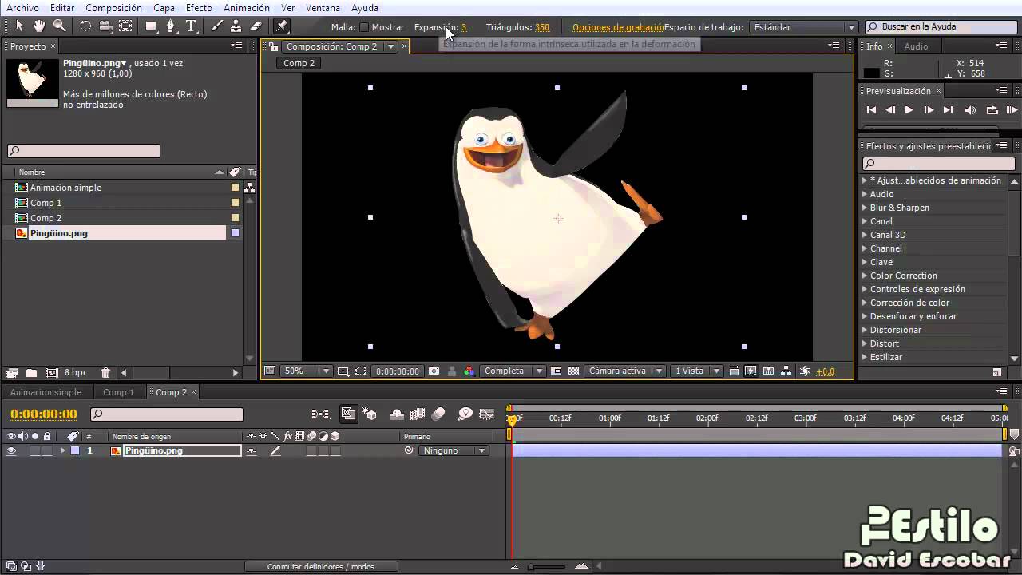Viewport: 1022px width, 575px height.
Task: Open the composition mini-flowchart in timeline
Action: click(320, 414)
